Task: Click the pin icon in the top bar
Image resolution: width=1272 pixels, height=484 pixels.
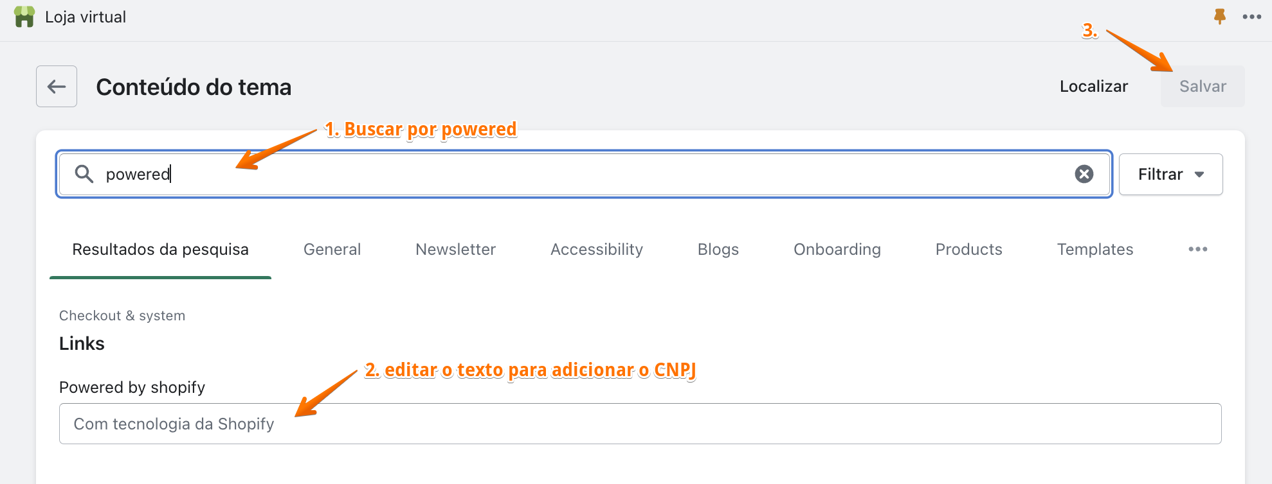Action: (1219, 17)
